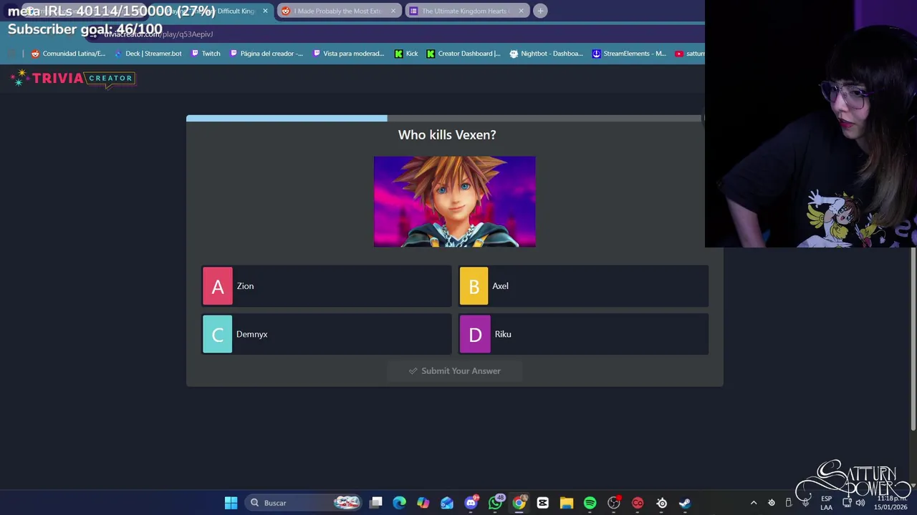This screenshot has height=515, width=917.
Task: Switch to the 'I Made Probably the Most' tab
Action: (338, 11)
